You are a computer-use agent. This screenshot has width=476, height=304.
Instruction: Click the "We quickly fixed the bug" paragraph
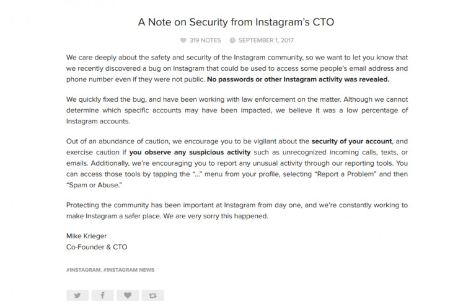(237, 110)
